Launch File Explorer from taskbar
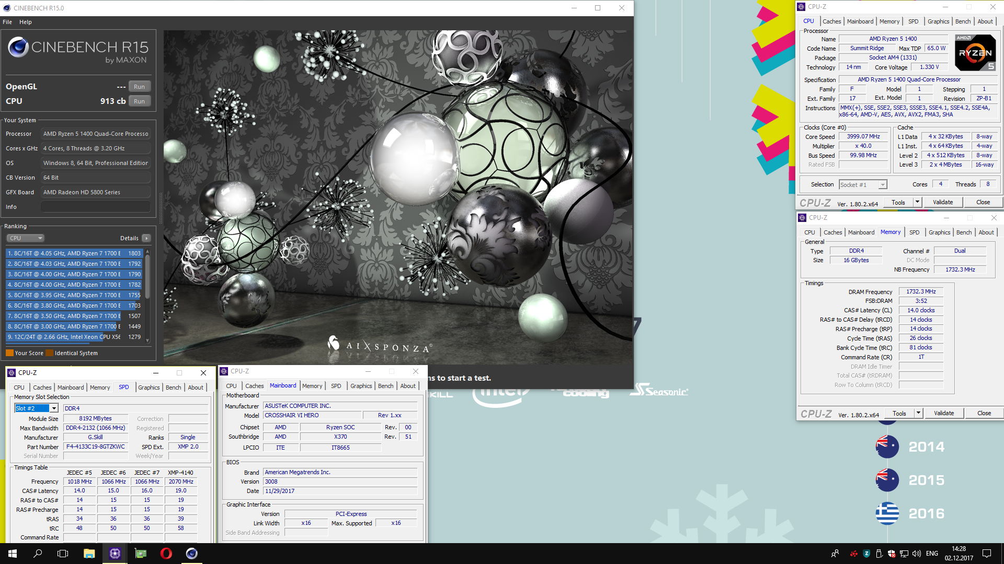 [89, 554]
